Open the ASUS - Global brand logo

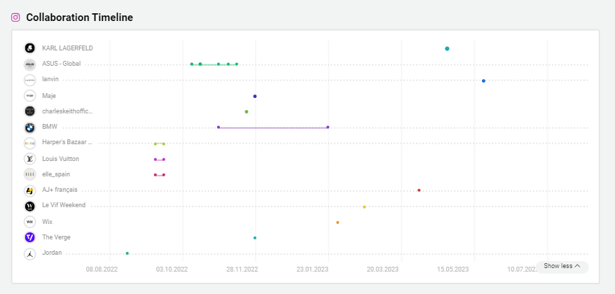pyautogui.click(x=30, y=64)
